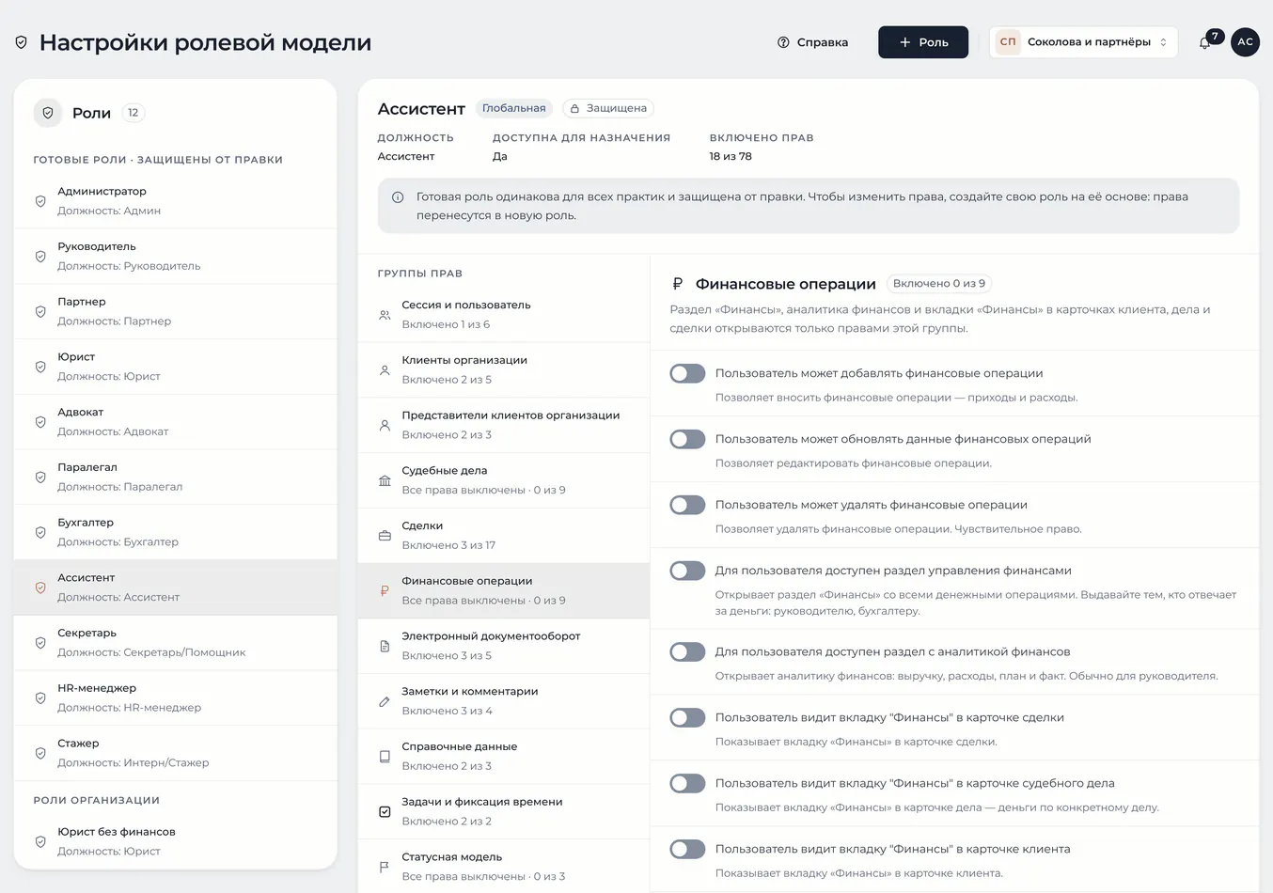Click the notification bell icon
Viewport: 1273px width, 893px height.
1204,42
